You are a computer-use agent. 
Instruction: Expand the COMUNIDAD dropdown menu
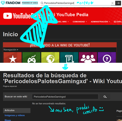(x=80, y=22)
